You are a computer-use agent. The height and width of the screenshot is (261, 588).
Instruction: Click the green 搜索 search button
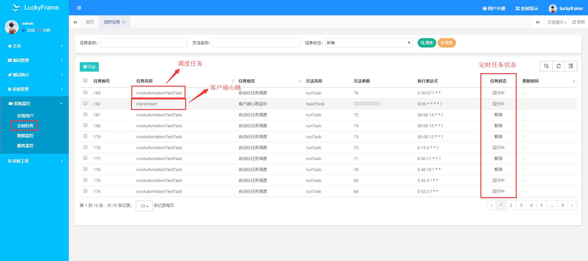tap(427, 43)
